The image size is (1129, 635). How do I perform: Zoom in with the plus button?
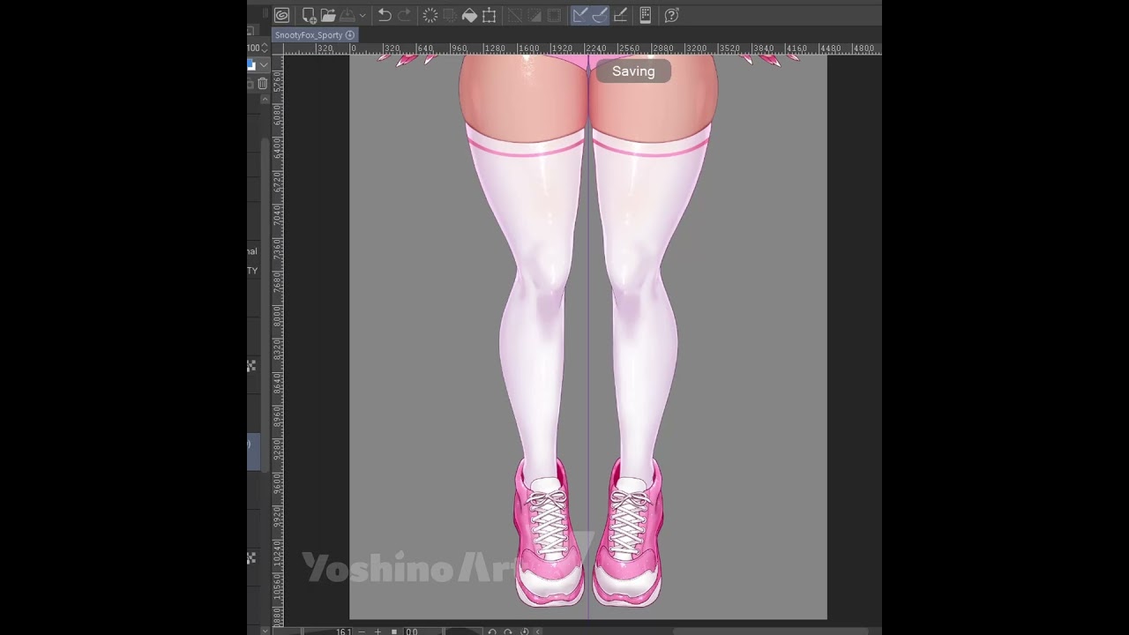coord(378,631)
